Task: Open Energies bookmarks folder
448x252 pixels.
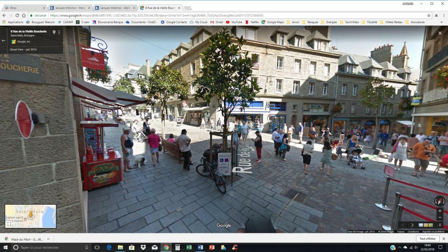Action: pos(329,22)
